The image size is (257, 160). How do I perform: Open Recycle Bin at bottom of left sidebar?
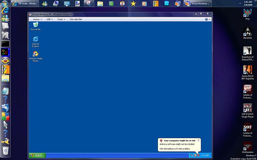[5, 150]
